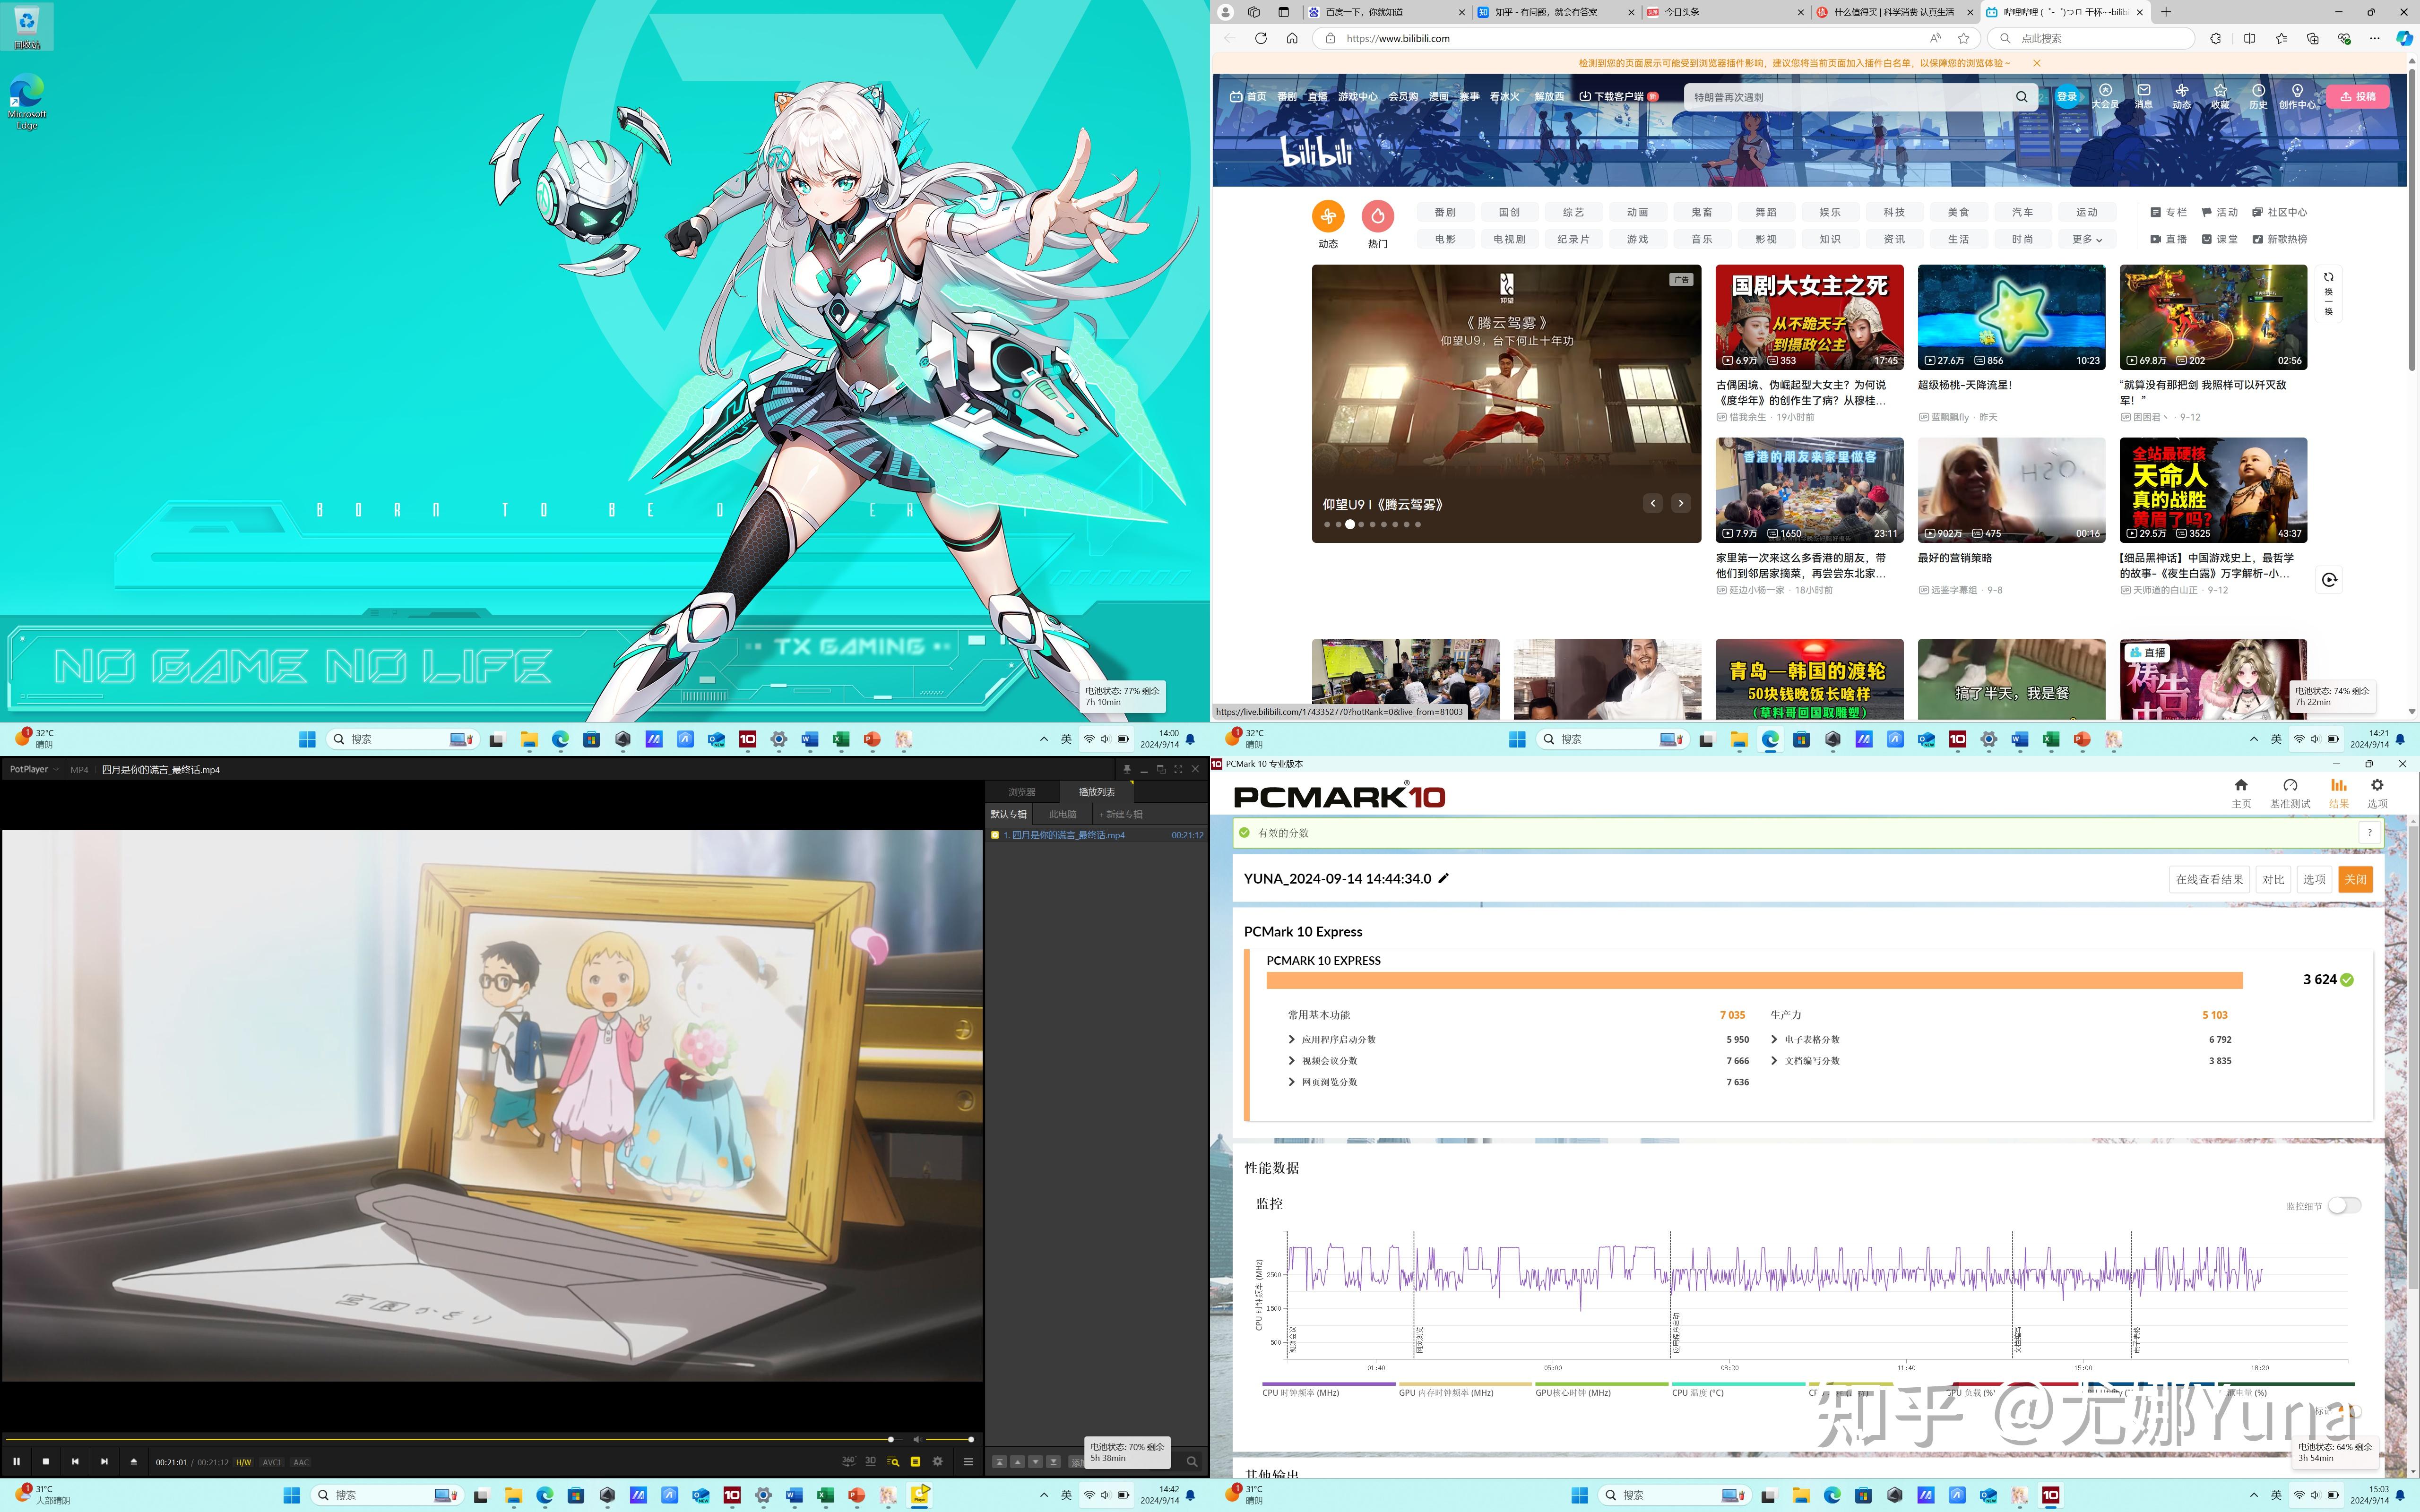The width and height of the screenshot is (2420, 1512).
Task: Select 此电脑 tab in PotPlayer playlist
Action: pyautogui.click(x=1062, y=814)
